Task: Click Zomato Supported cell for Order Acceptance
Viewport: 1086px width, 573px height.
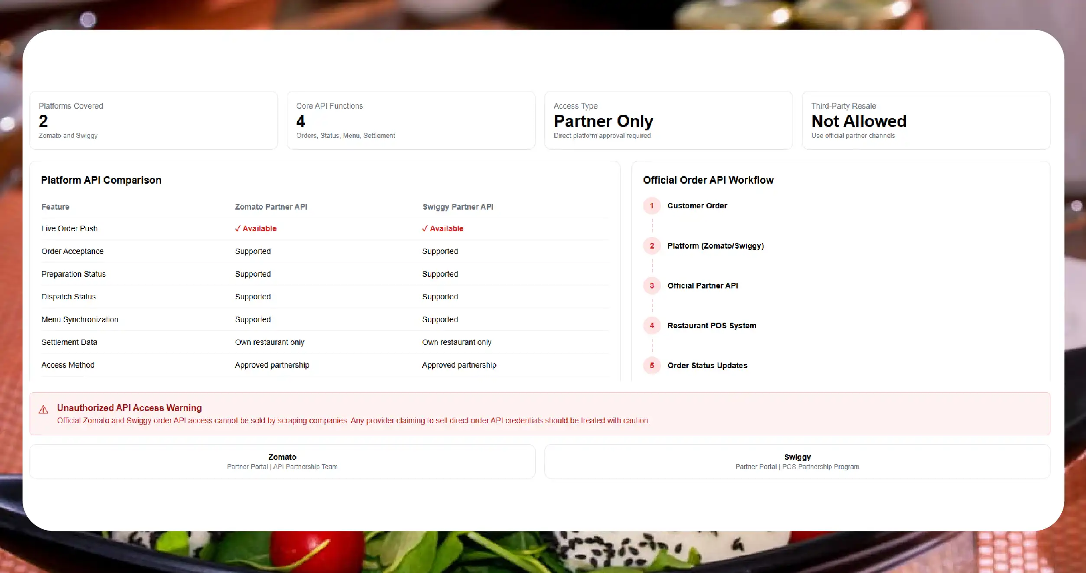Action: 253,251
